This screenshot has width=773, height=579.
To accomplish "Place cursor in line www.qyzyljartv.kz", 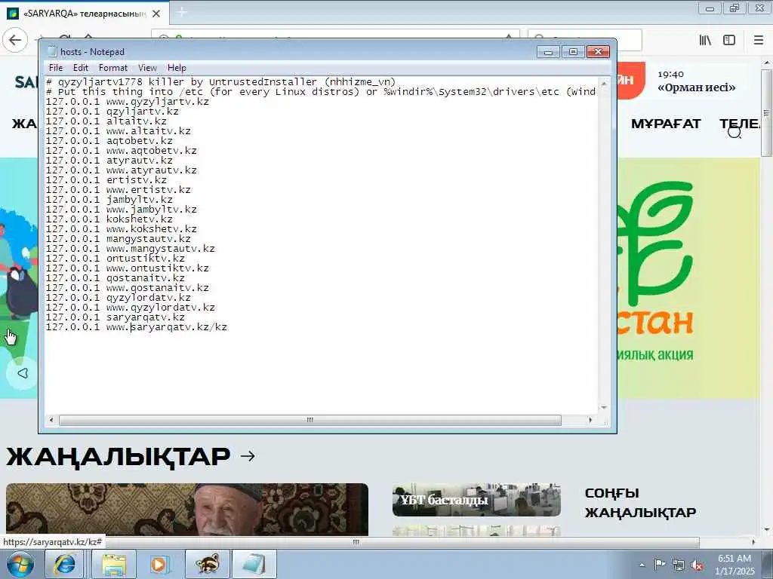I will (127, 102).
